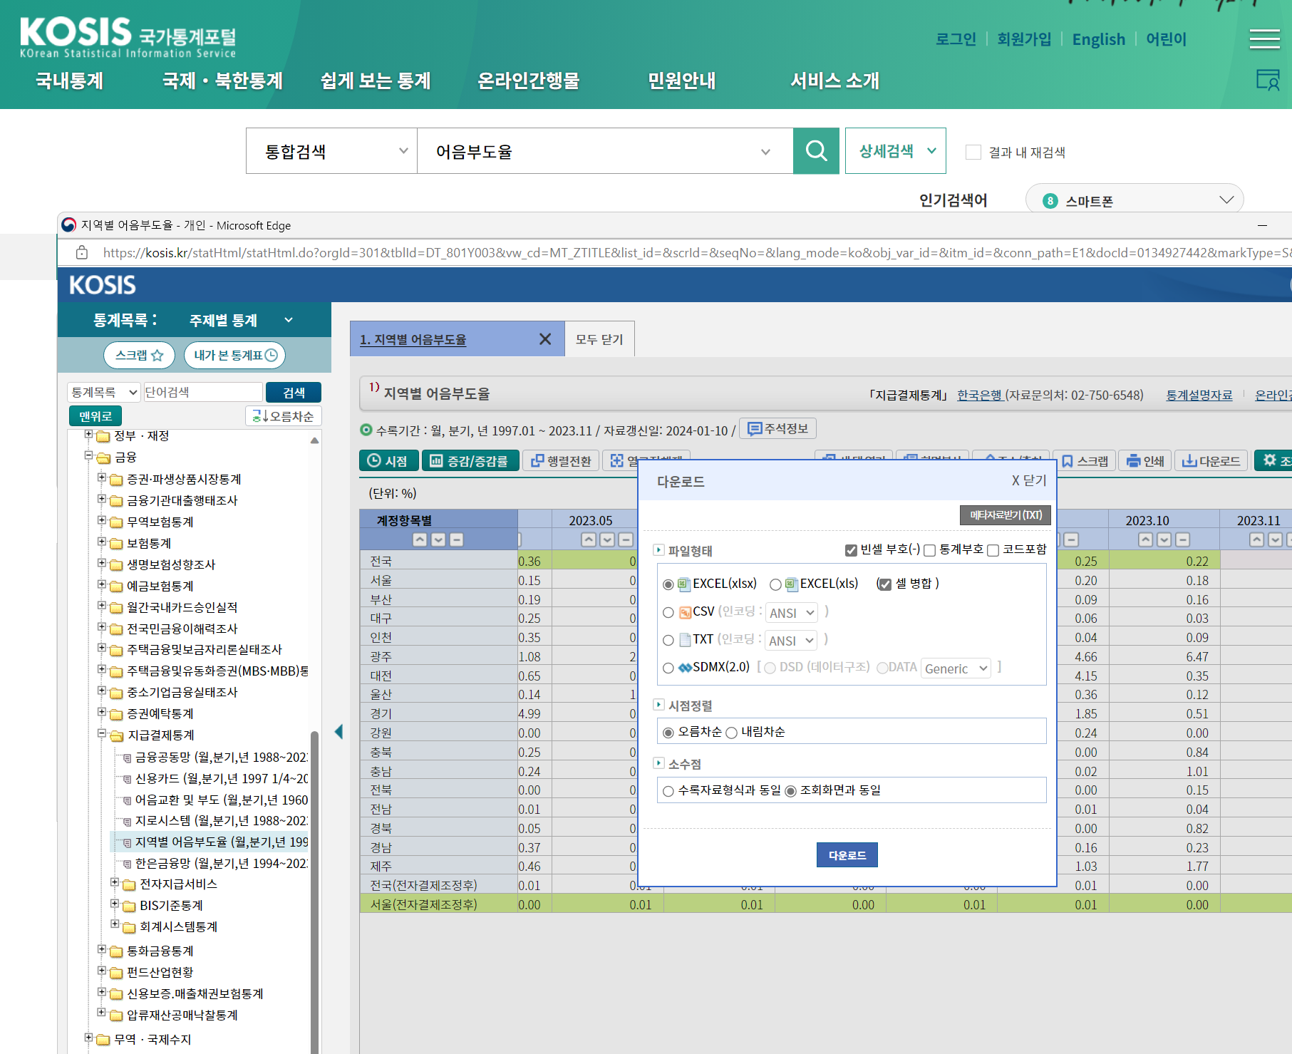Open the 통합검색 dropdown
Screen dimensions: 1292x1054
pyautogui.click(x=331, y=151)
